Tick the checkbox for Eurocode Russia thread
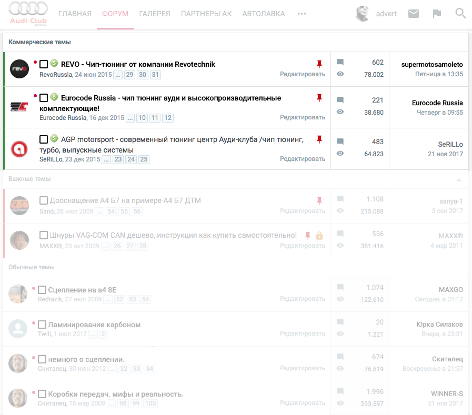 tap(44, 98)
